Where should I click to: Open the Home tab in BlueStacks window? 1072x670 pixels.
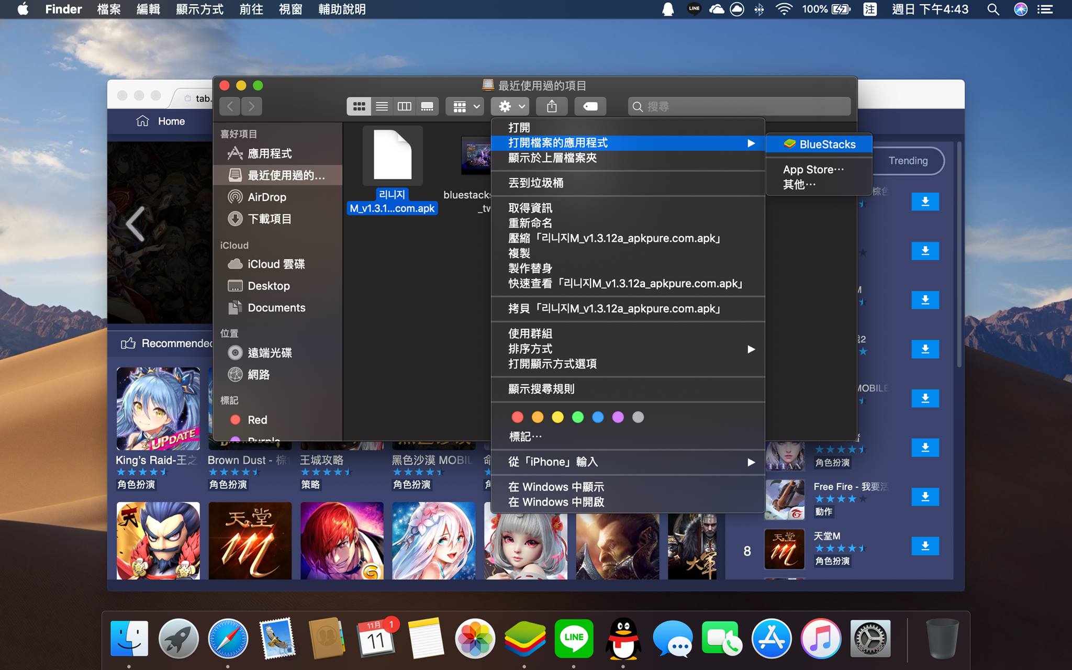tap(161, 121)
